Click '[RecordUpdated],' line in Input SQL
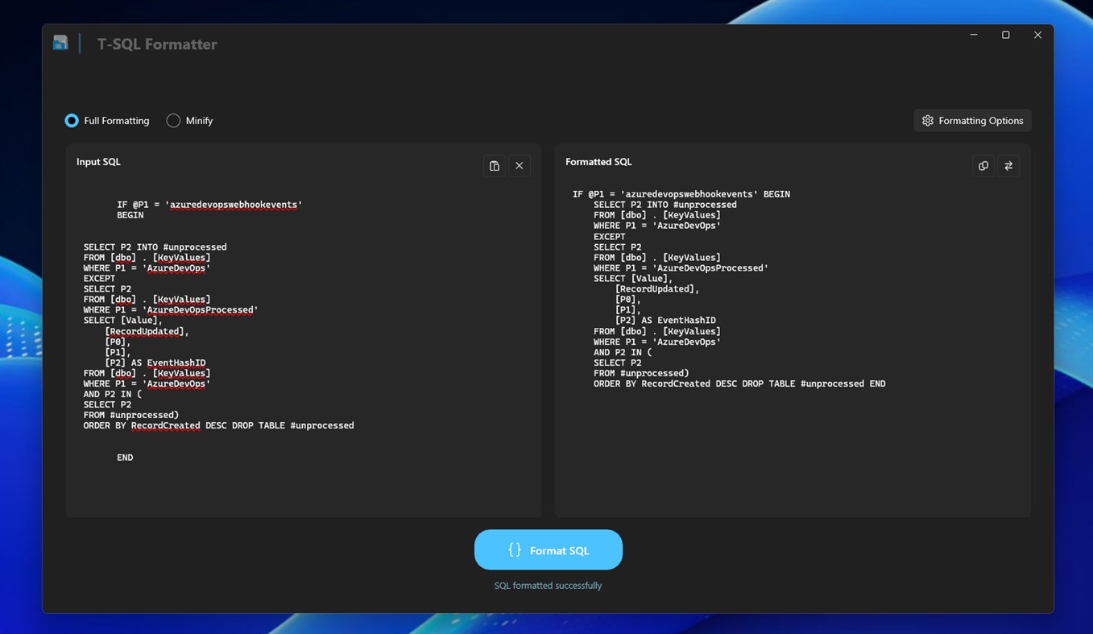 pyautogui.click(x=147, y=331)
